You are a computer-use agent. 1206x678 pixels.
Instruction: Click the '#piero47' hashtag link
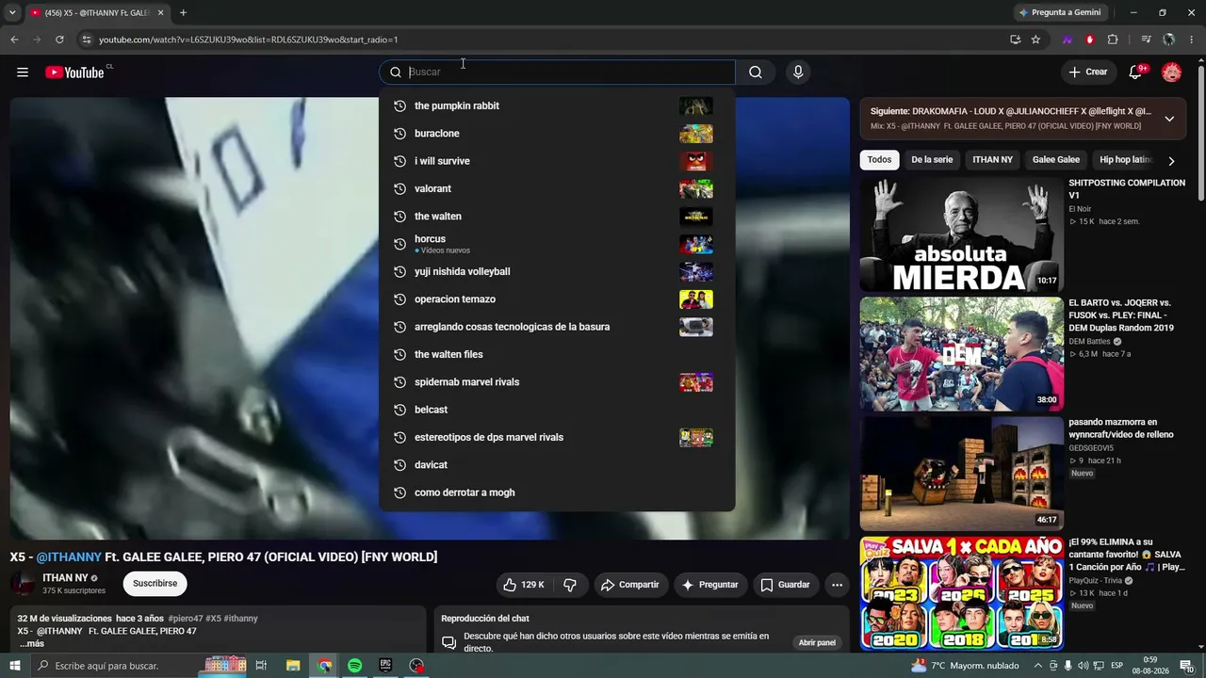(x=186, y=619)
